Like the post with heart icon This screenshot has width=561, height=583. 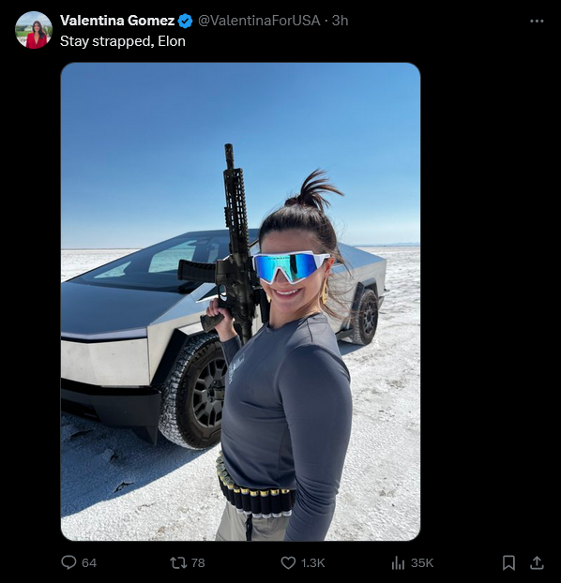(x=288, y=563)
